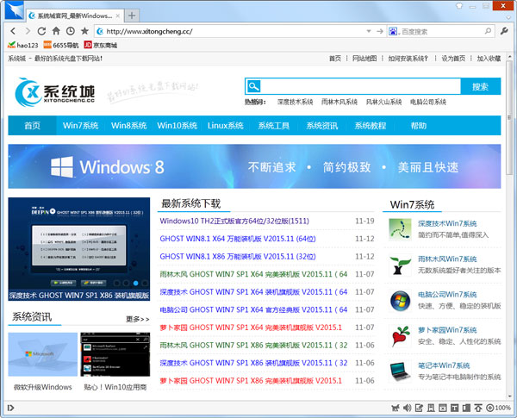
Task: Click hot word 深度技术系统
Action: [295, 102]
